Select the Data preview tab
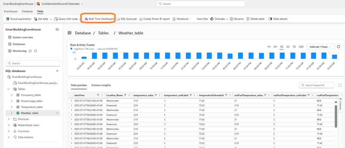This screenshot has width=345, height=148. pyautogui.click(x=79, y=85)
